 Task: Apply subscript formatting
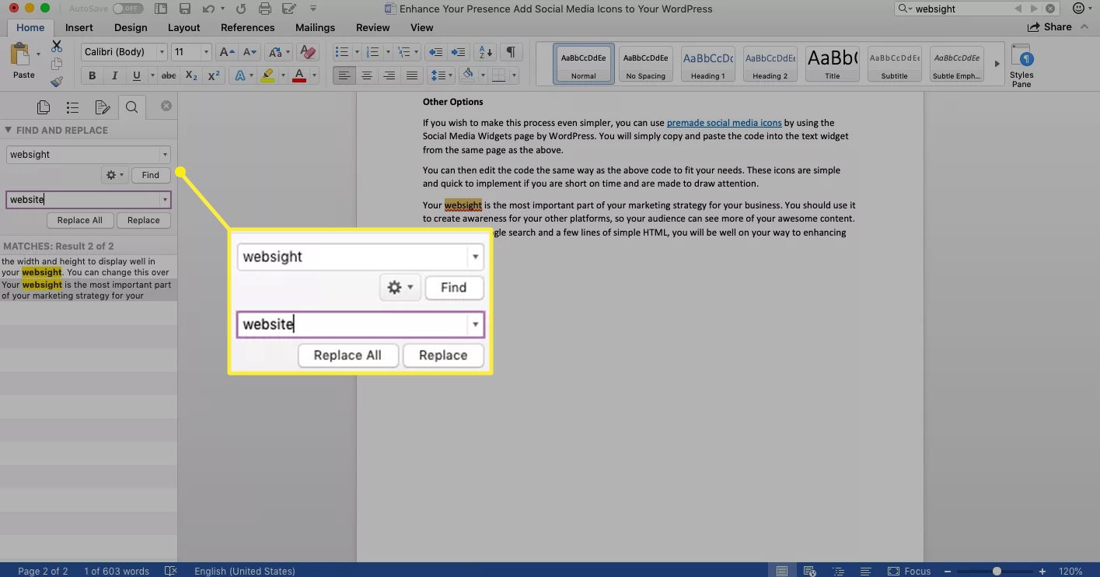(x=191, y=75)
